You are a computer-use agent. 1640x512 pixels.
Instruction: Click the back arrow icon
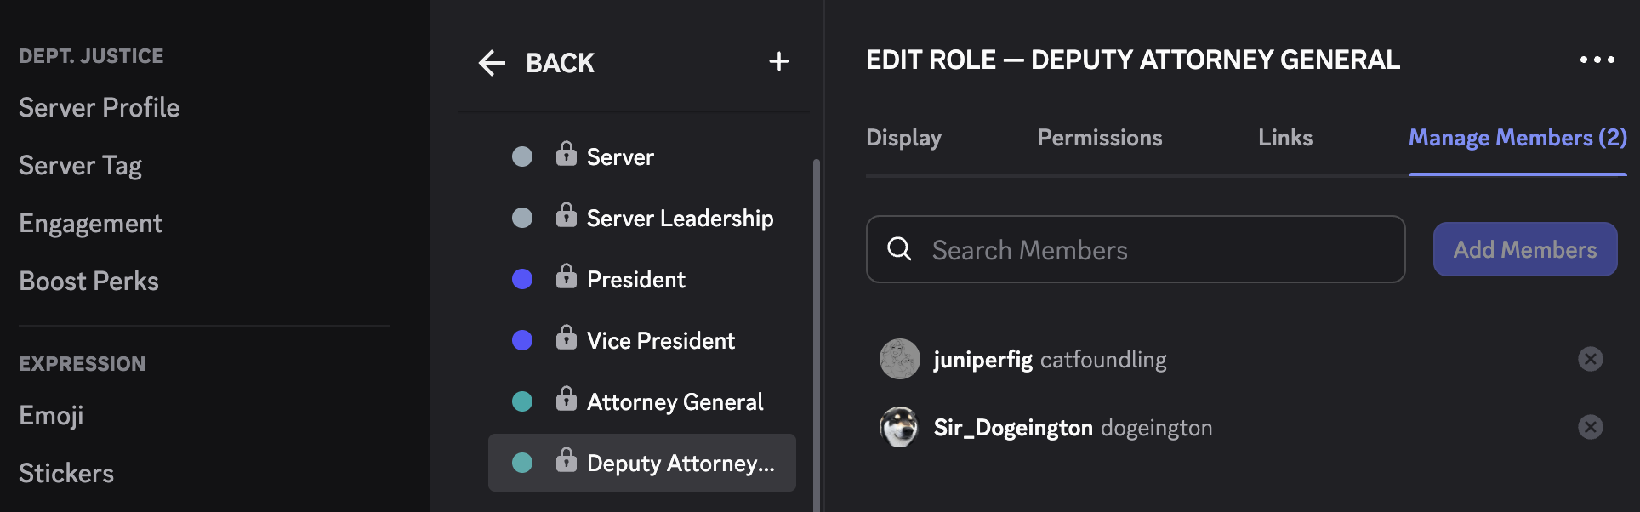click(492, 63)
